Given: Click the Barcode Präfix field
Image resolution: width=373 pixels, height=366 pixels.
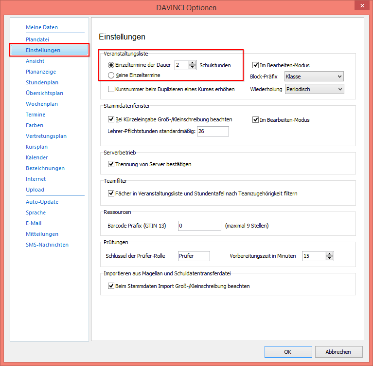Looking at the screenshot, I should point(199,226).
